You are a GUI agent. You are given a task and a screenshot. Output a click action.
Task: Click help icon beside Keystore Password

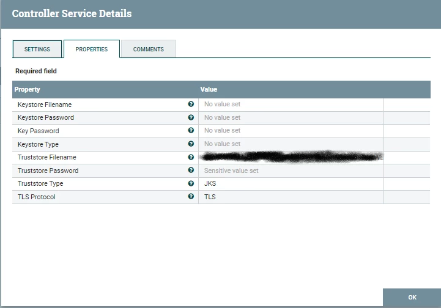(191, 117)
